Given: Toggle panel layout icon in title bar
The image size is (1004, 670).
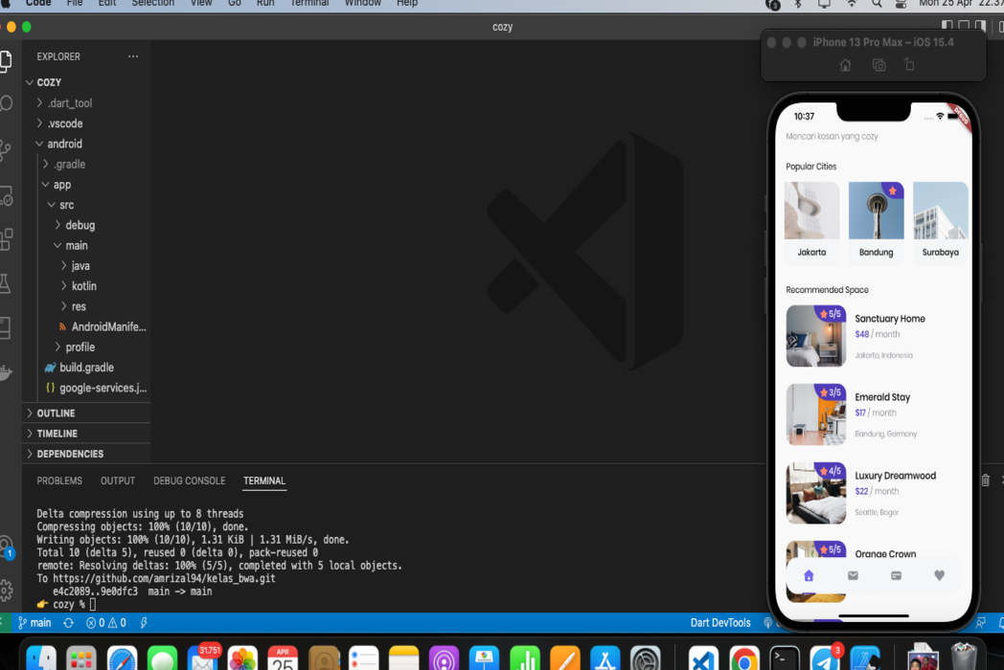Looking at the screenshot, I should tap(964, 26).
